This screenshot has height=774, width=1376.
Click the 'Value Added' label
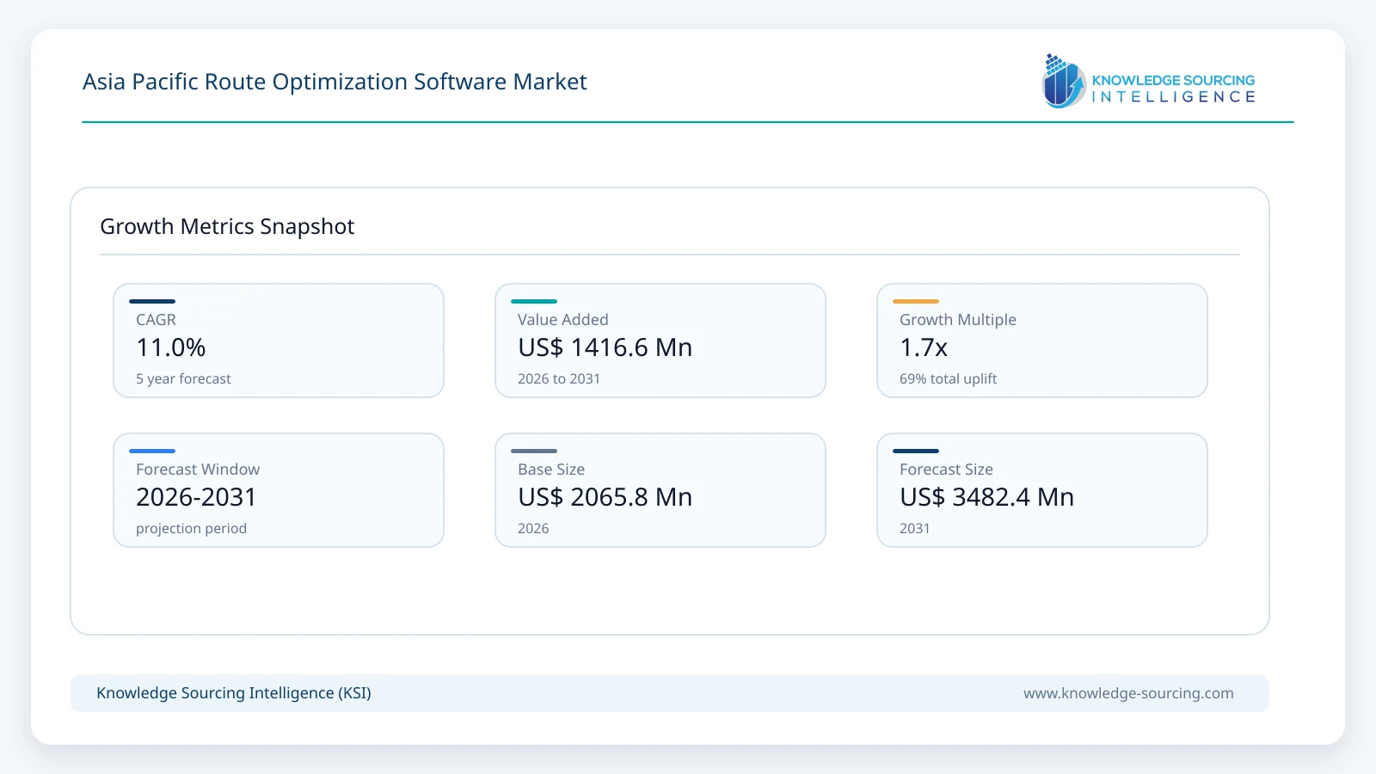click(563, 320)
